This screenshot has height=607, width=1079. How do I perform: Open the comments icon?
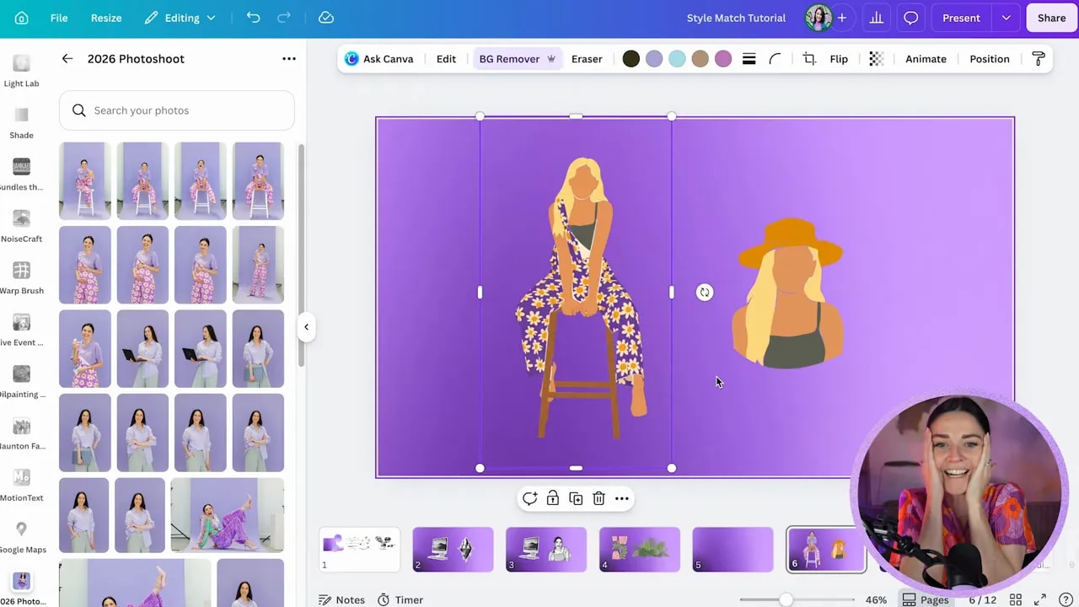[x=911, y=18]
